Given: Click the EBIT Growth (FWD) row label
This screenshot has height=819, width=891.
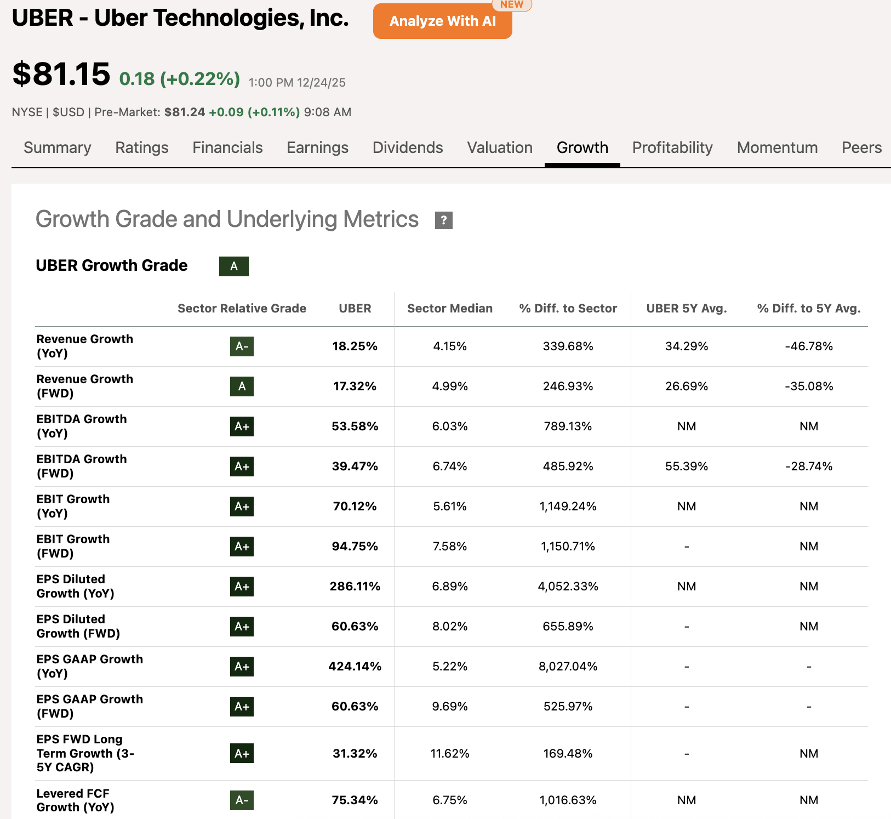Looking at the screenshot, I should (x=73, y=546).
